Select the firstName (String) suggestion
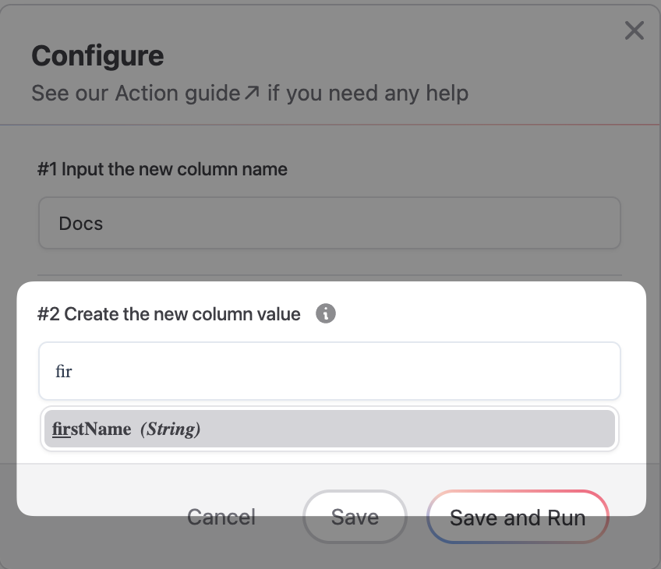The image size is (661, 569). 329,429
